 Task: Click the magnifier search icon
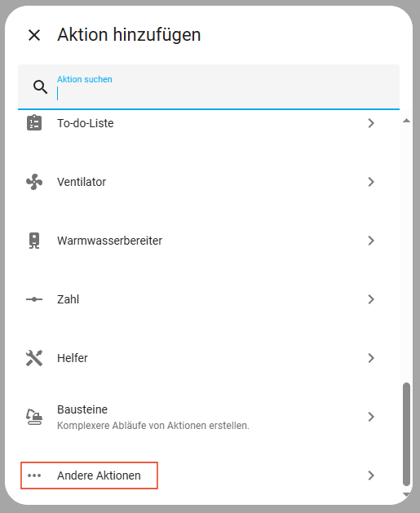tap(40, 86)
